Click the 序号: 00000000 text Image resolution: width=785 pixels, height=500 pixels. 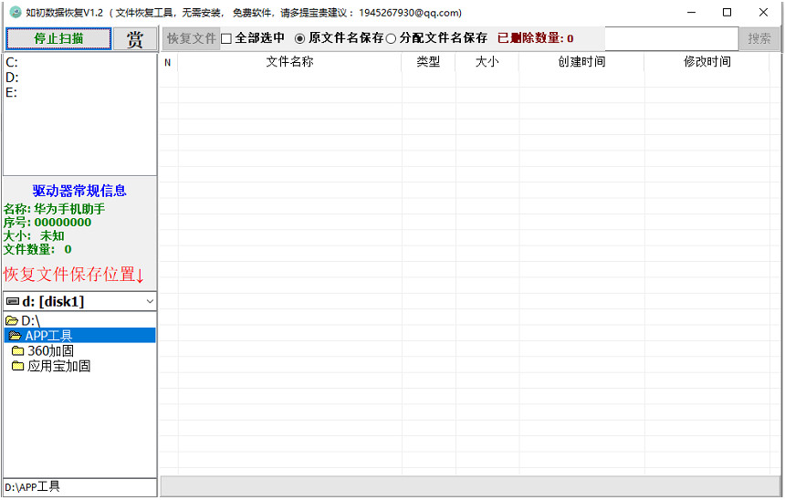tap(47, 223)
